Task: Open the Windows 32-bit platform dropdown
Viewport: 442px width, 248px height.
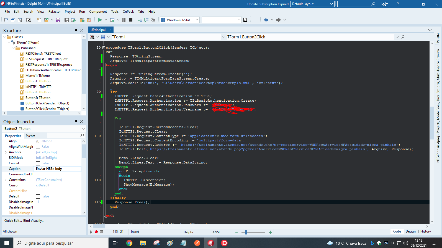Action: click(x=197, y=20)
